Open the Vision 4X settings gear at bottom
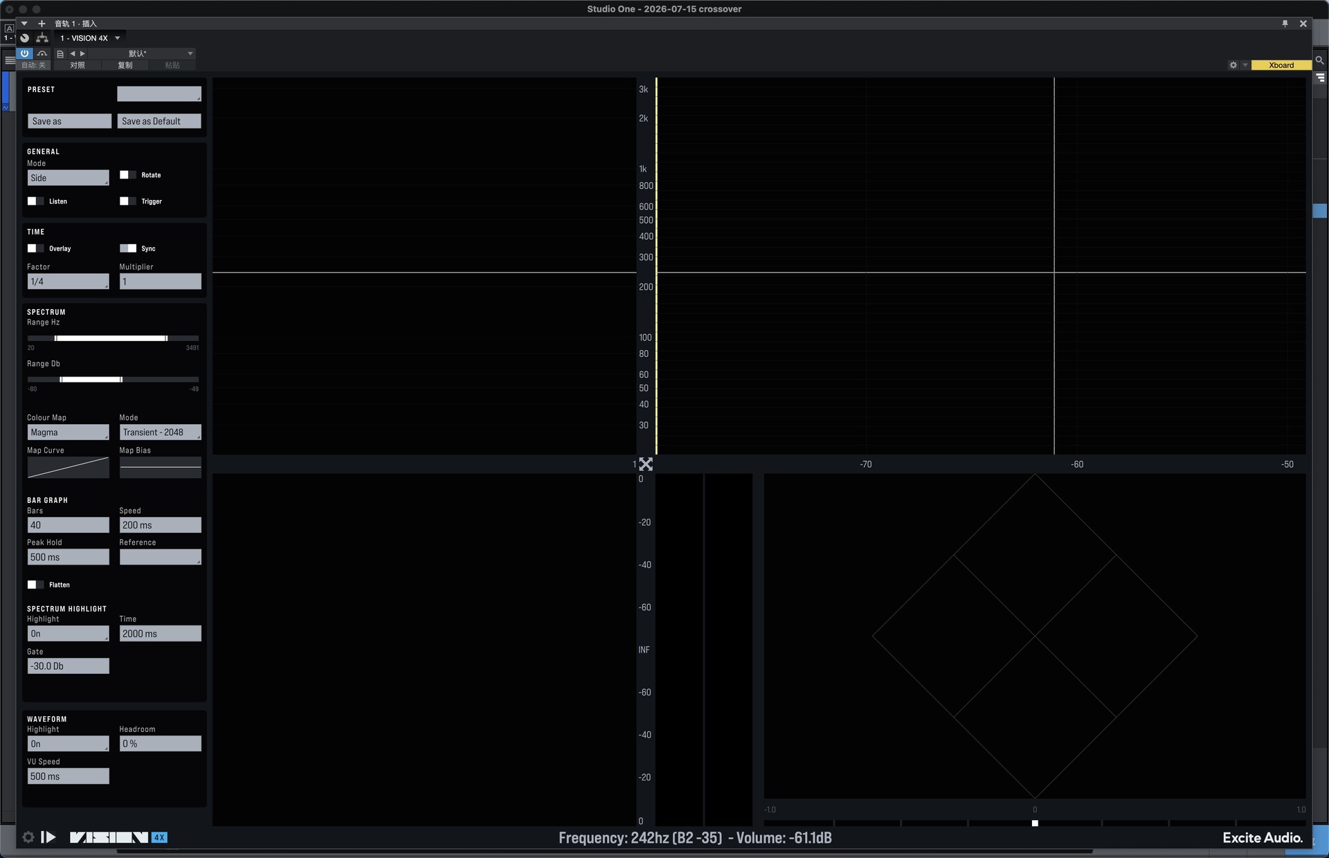This screenshot has width=1329, height=858. (28, 837)
